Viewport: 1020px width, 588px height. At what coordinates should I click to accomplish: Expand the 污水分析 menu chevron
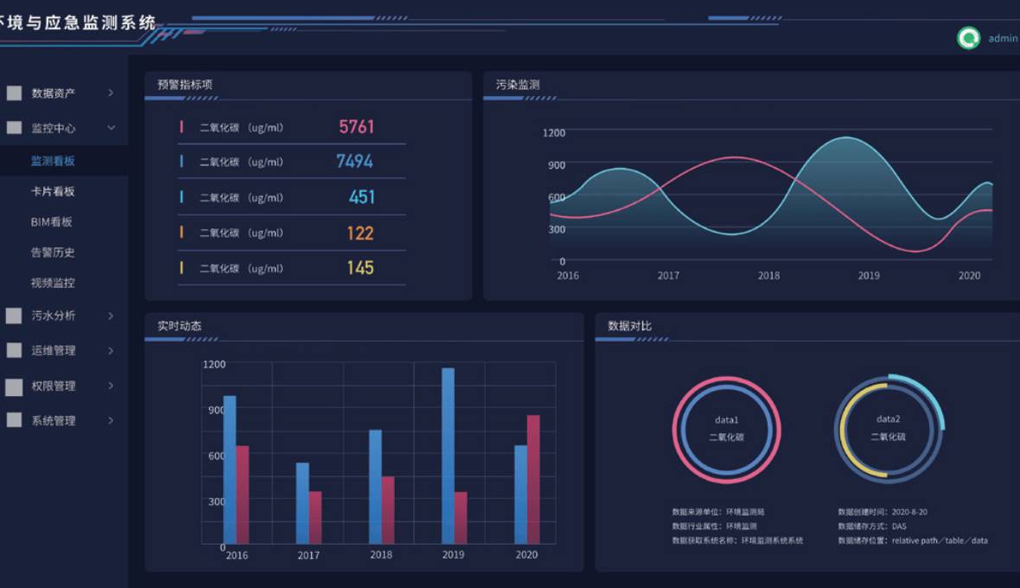click(111, 316)
